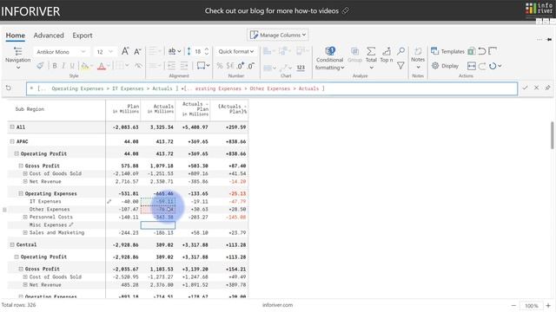Open blog link for how-to videos
The image size is (556, 312).
pyautogui.click(x=276, y=10)
